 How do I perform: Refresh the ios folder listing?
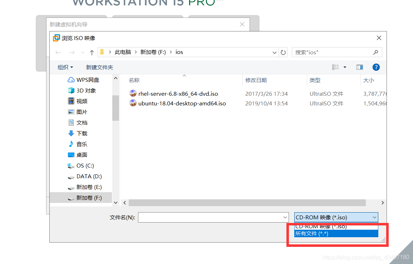(283, 53)
